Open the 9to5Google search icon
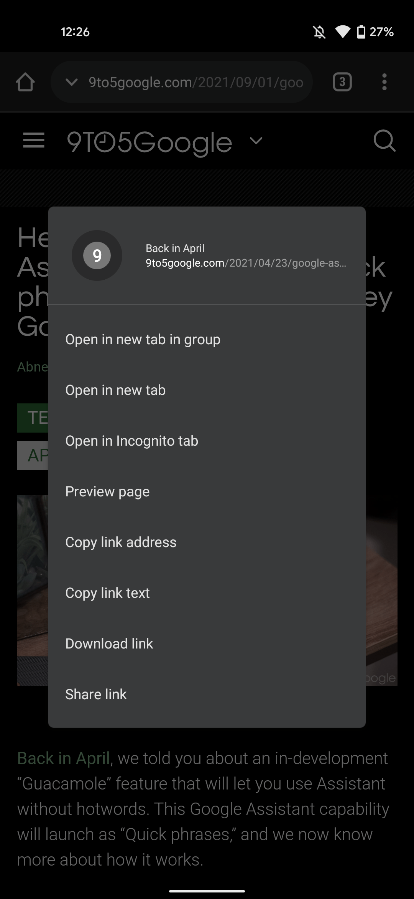414x899 pixels. pyautogui.click(x=384, y=141)
